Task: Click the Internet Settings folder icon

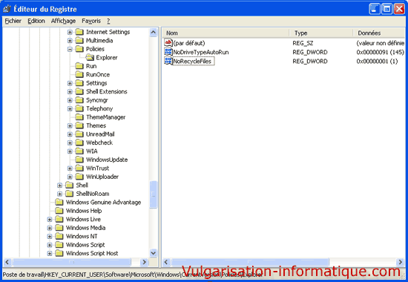Action: [x=79, y=32]
